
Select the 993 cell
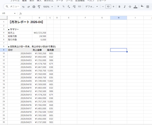tap(50, 122)
